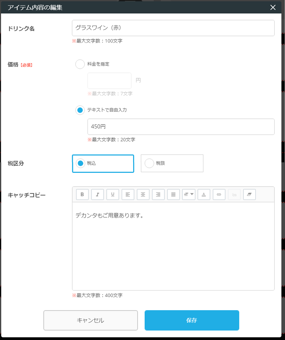Open the font size dropdown
285x340 pixels.
coord(189,194)
